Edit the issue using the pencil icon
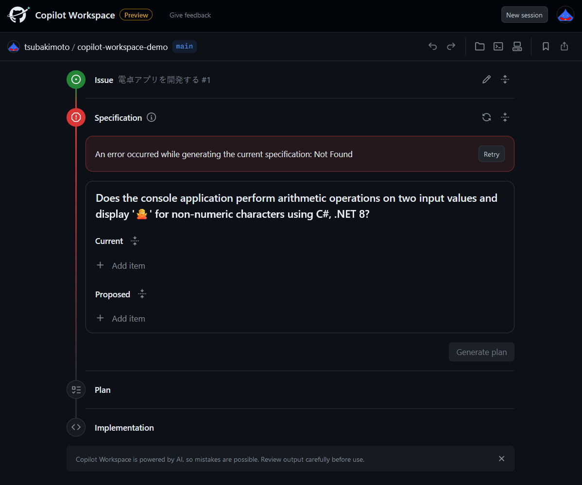582x485 pixels. pos(486,79)
